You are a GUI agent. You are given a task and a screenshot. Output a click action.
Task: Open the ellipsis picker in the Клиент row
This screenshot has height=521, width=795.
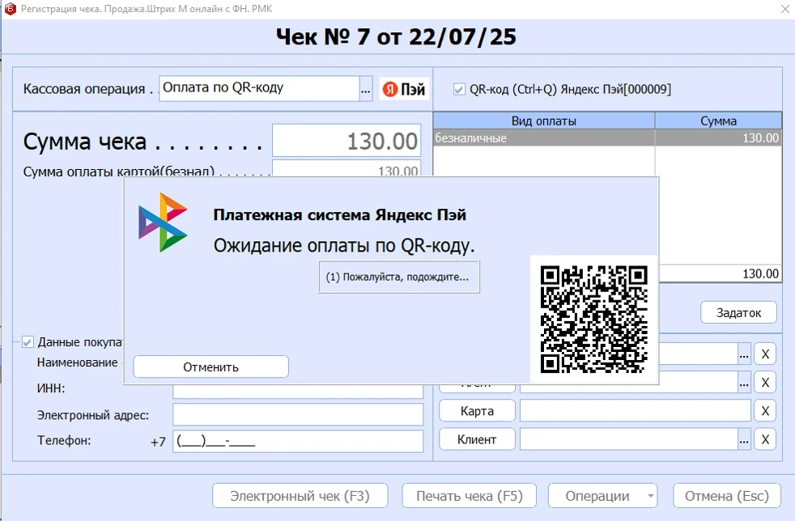744,439
